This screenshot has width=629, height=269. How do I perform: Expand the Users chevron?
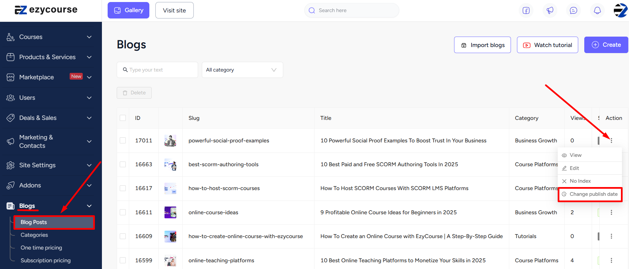[x=89, y=98]
